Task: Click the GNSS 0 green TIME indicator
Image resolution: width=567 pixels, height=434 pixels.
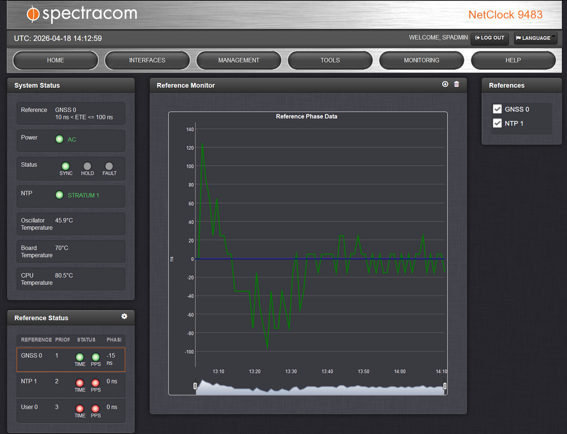Action: (x=80, y=357)
